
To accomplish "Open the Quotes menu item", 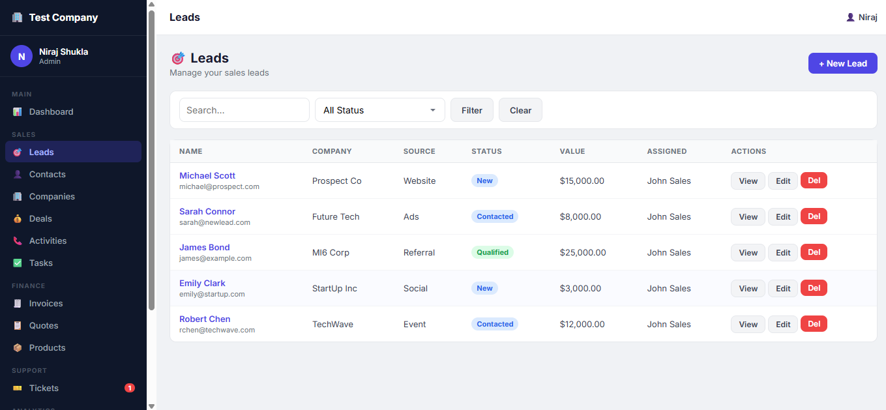I will (x=44, y=325).
